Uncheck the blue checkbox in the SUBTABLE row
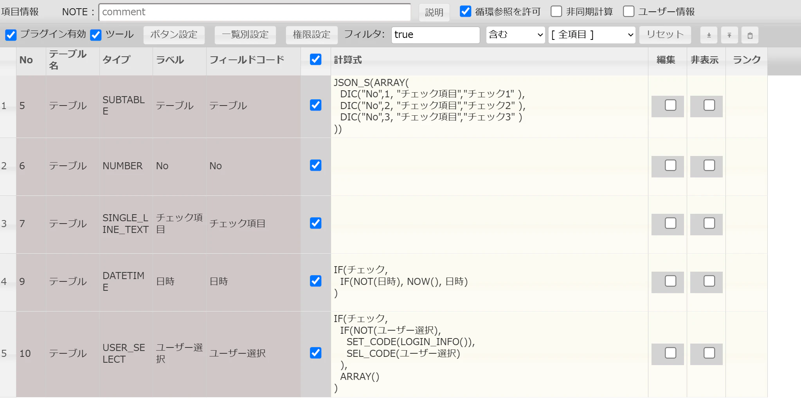 315,105
